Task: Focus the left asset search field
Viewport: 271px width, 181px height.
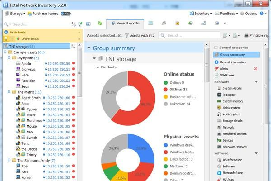Action: coord(41,24)
